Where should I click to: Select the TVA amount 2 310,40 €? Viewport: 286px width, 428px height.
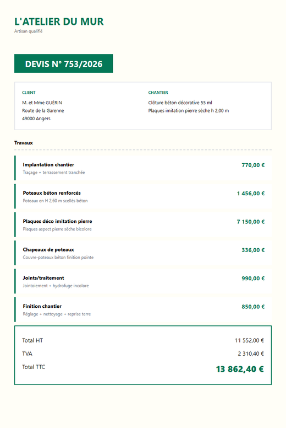[251, 354]
